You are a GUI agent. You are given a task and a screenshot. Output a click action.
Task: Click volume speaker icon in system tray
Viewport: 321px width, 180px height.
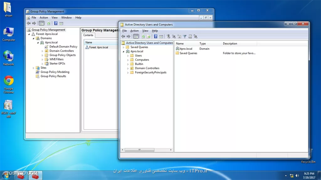click(297, 176)
